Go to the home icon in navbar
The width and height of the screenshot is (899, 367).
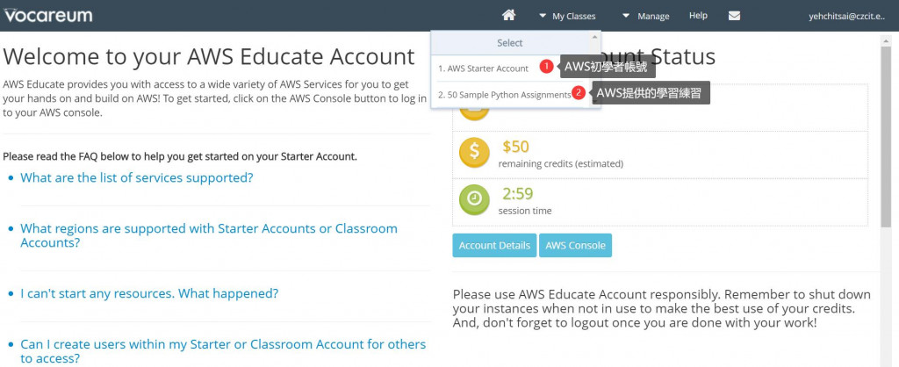click(x=508, y=16)
